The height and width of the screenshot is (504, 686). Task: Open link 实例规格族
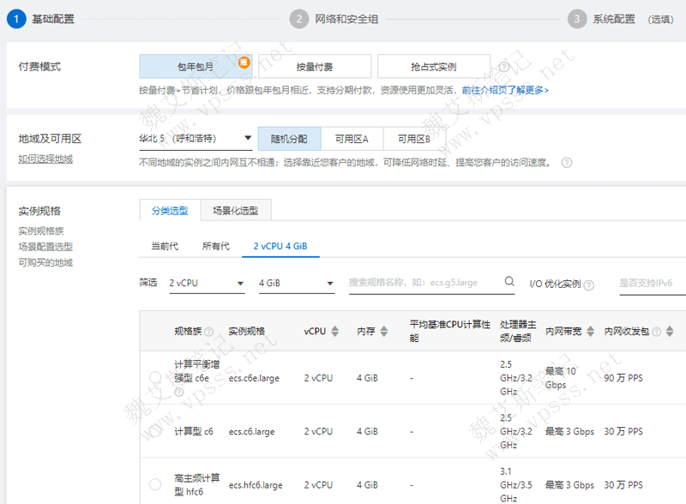point(41,231)
